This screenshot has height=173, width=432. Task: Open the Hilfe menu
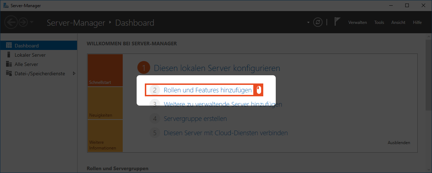417,22
